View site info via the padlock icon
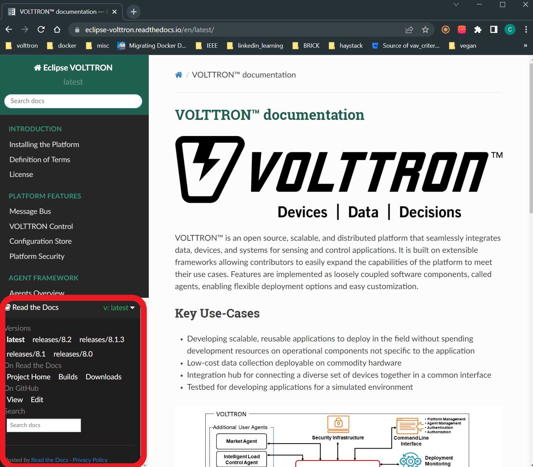The image size is (533, 467). point(77,30)
